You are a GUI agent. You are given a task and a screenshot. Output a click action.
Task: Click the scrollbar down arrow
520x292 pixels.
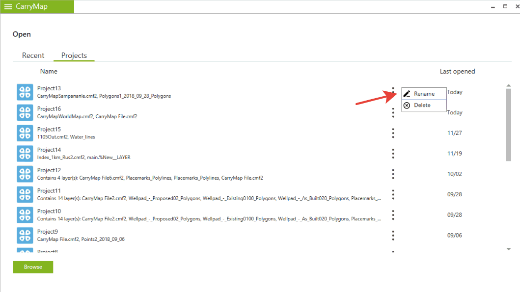point(509,249)
